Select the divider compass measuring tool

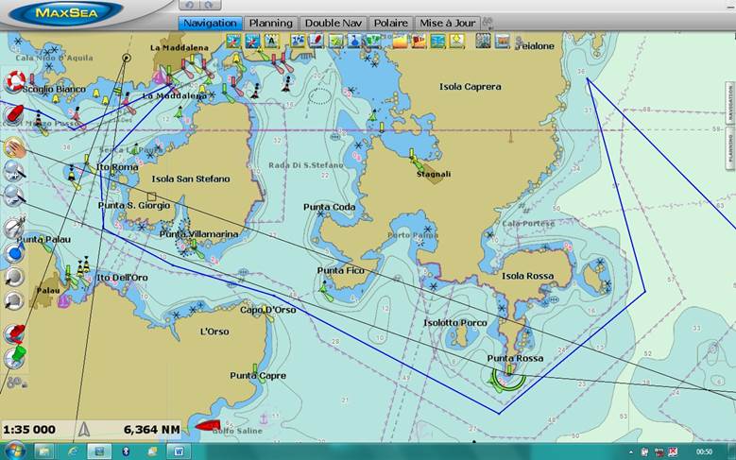tap(14, 229)
